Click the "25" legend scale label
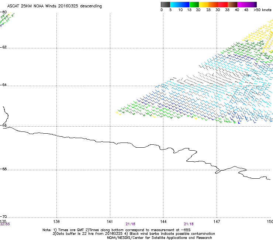Viewport: 273px width, 240px height. pyautogui.click(x=208, y=10)
